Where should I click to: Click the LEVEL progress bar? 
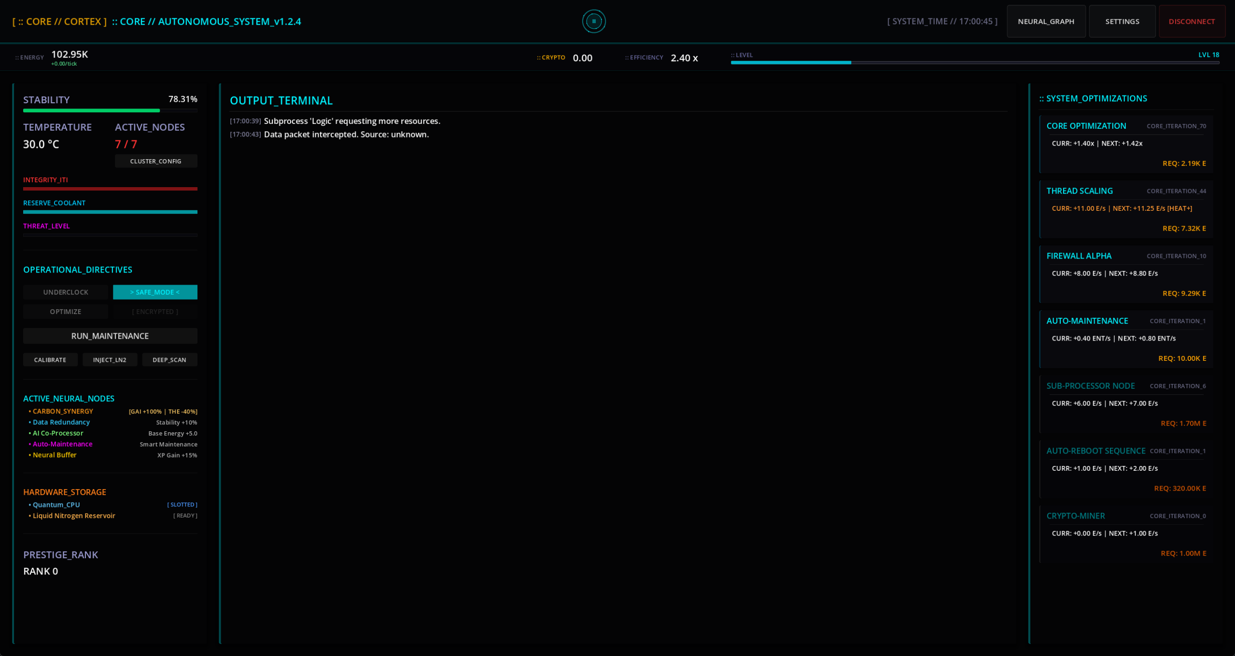(974, 63)
